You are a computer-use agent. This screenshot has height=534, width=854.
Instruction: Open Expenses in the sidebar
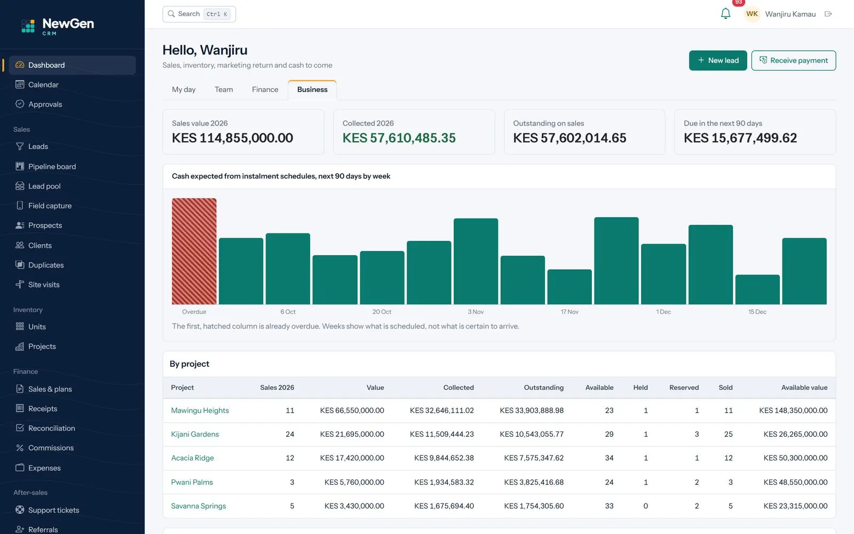coord(72,468)
